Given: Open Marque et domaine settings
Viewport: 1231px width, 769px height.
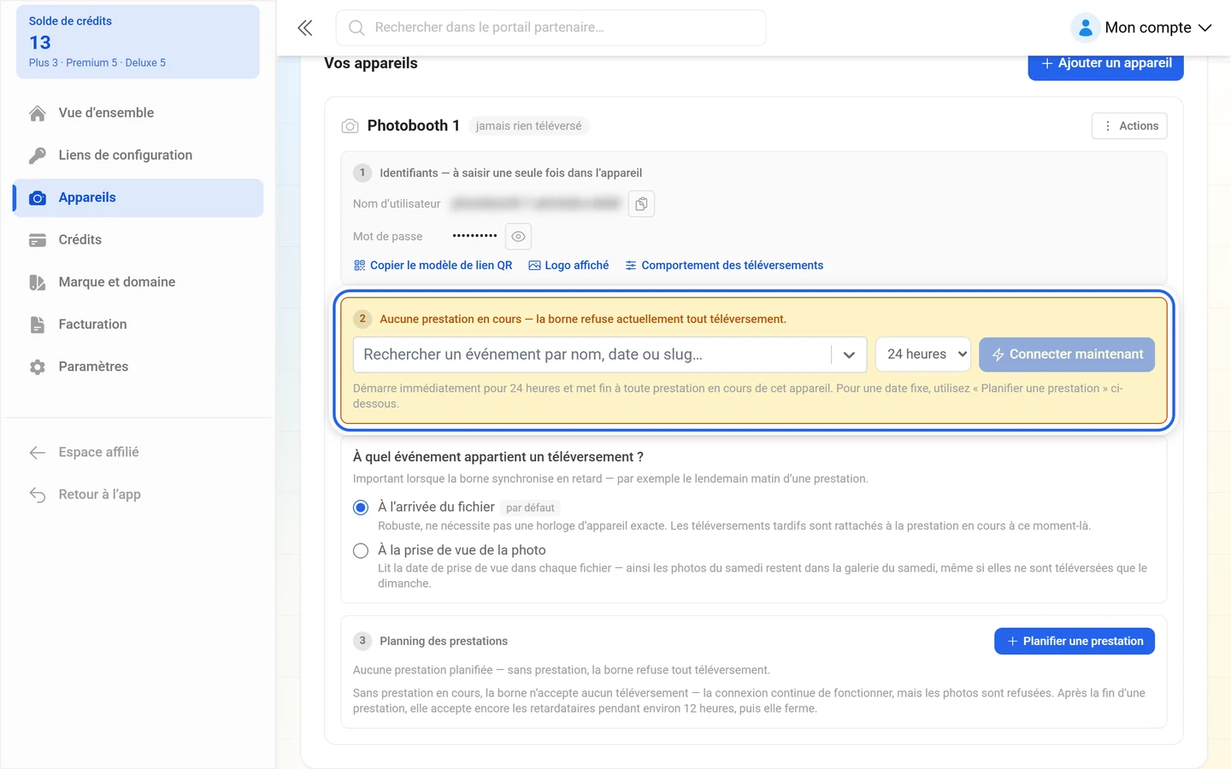Looking at the screenshot, I should click(138, 283).
